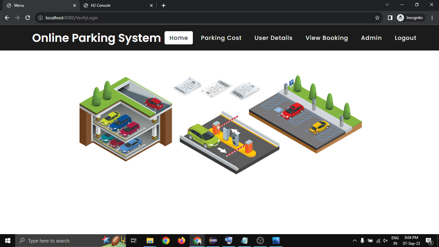
Task: Show hidden system tray icons
Action: [355, 241]
